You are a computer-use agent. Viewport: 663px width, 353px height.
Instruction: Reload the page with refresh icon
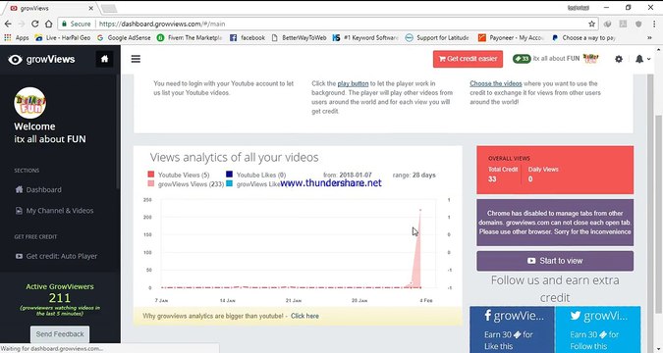[x=35, y=25]
